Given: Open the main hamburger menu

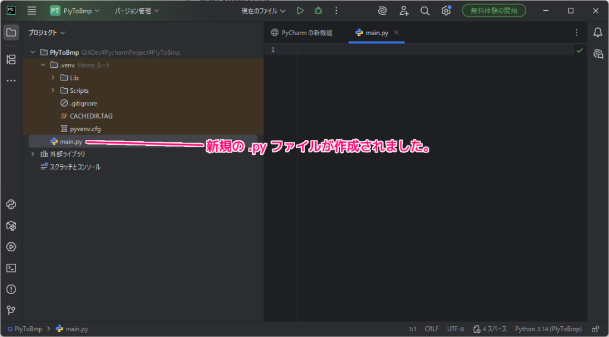Looking at the screenshot, I should coord(32,11).
